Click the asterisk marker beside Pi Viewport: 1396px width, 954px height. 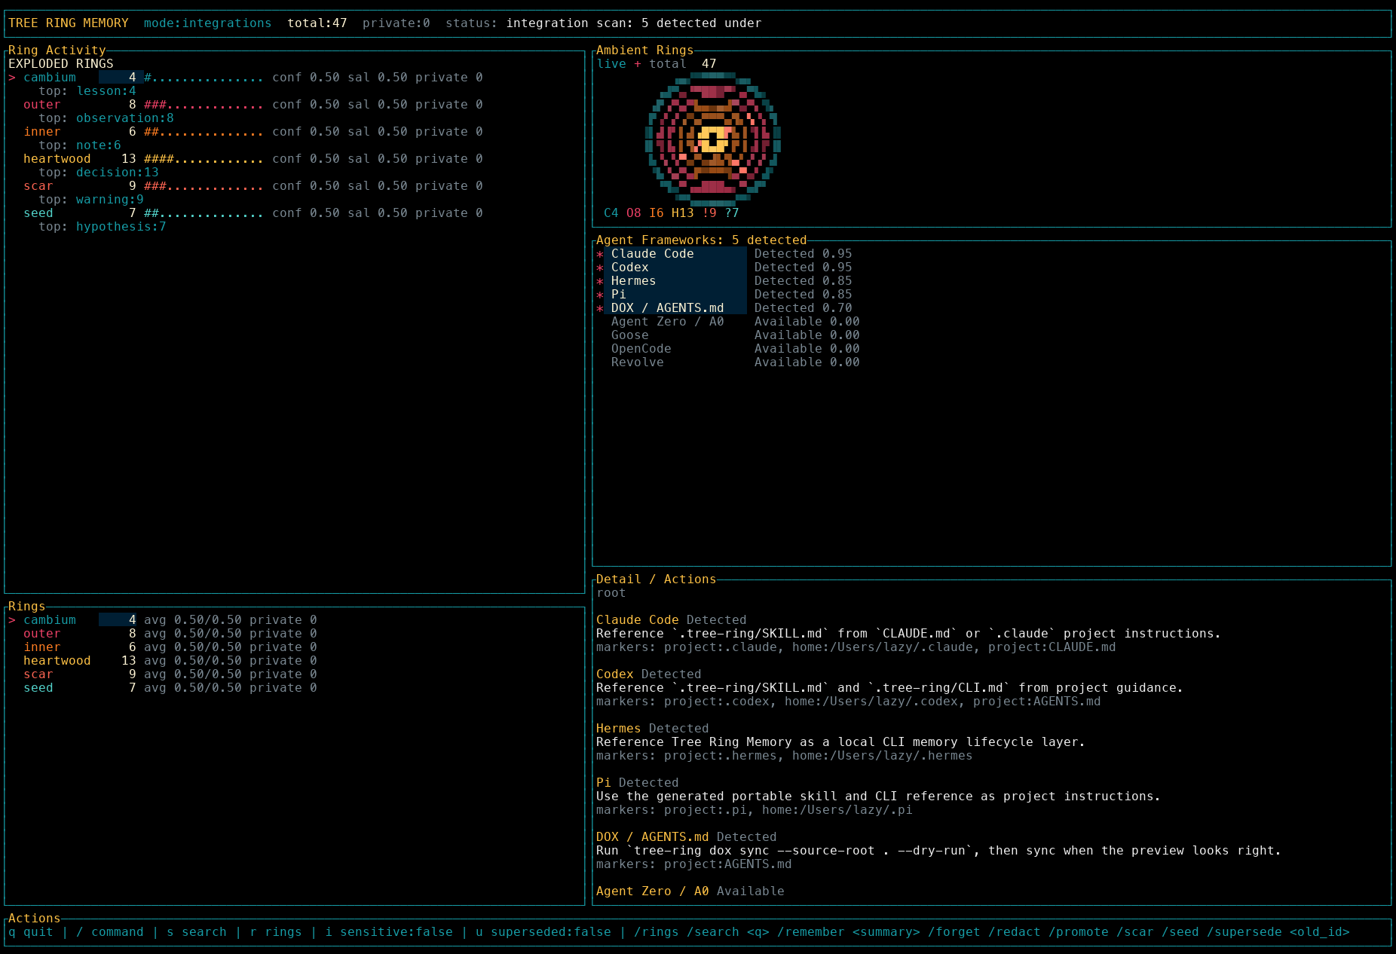[x=600, y=295]
